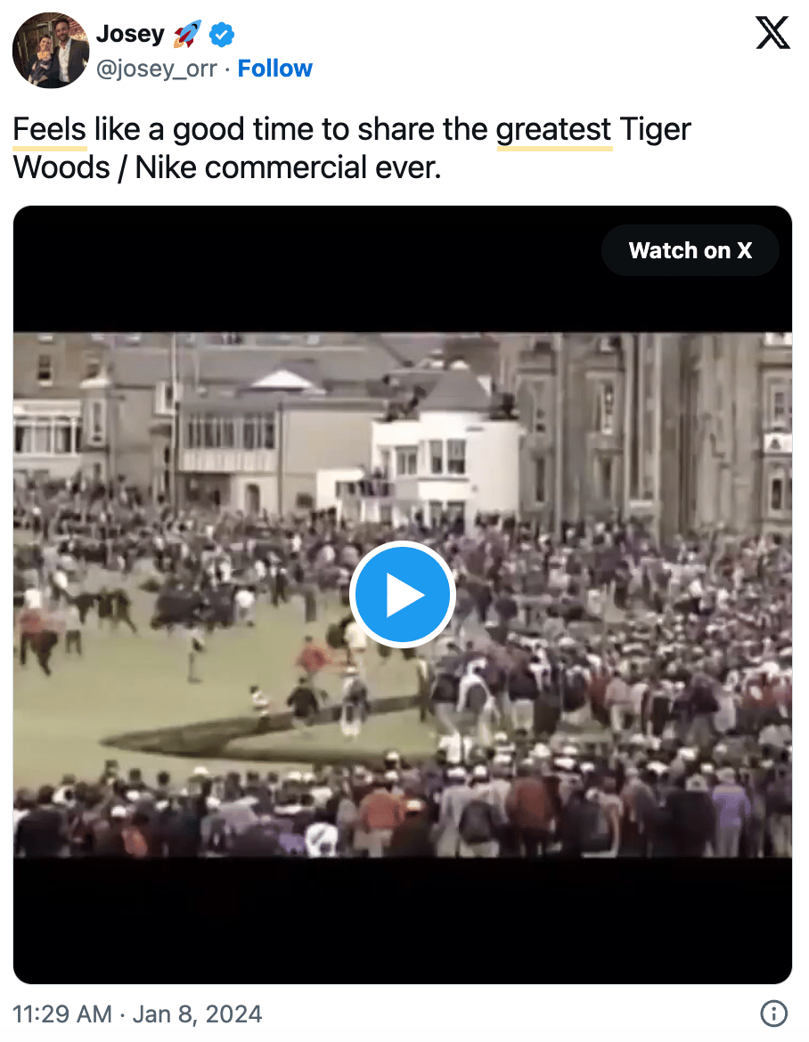Open Josey's profile picture avatar
Viewport: 809px width, 1042px height.
51,50
